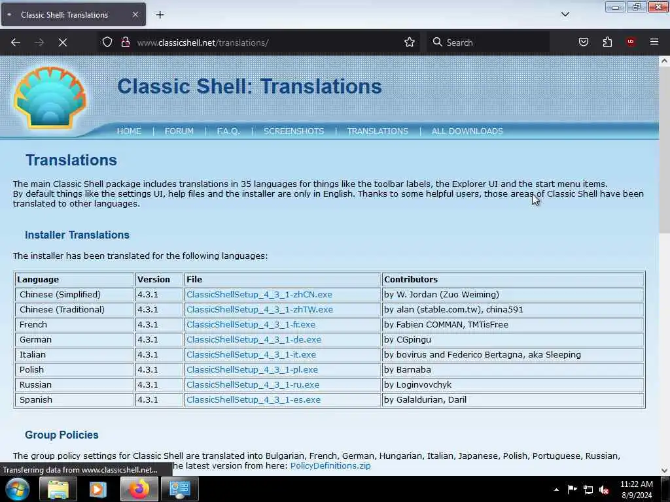Download PolicyDefinitions.zip

coord(330,465)
